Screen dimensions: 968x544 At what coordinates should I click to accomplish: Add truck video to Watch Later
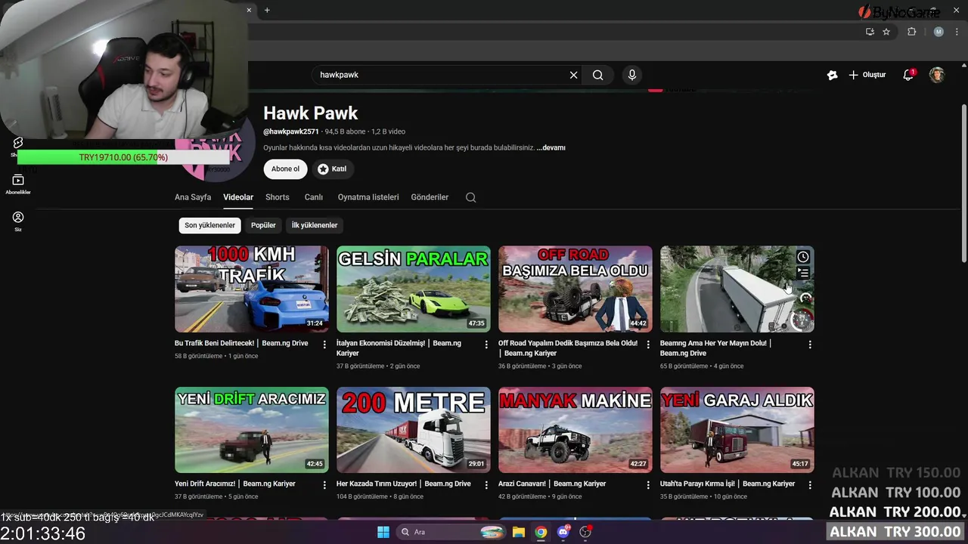(802, 257)
